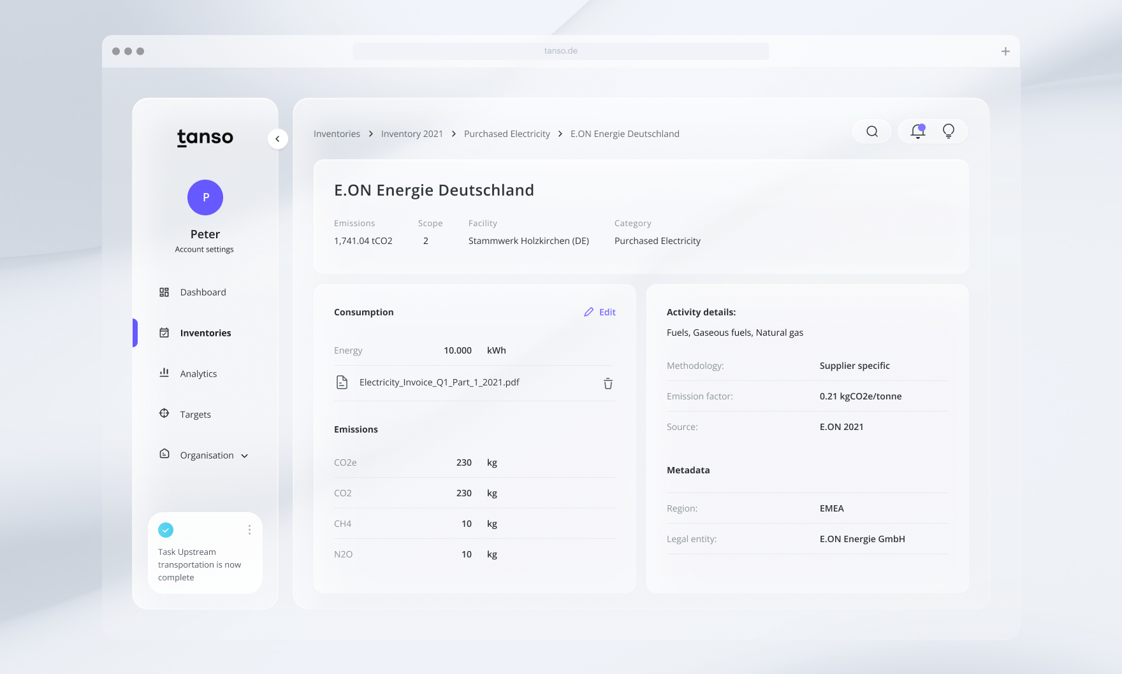The width and height of the screenshot is (1122, 674).
Task: Click the Energy 10.000 value
Action: 458,350
